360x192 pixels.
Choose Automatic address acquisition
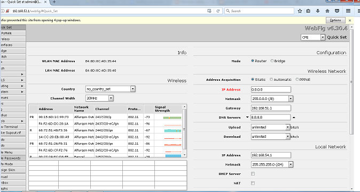pyautogui.click(x=271, y=79)
